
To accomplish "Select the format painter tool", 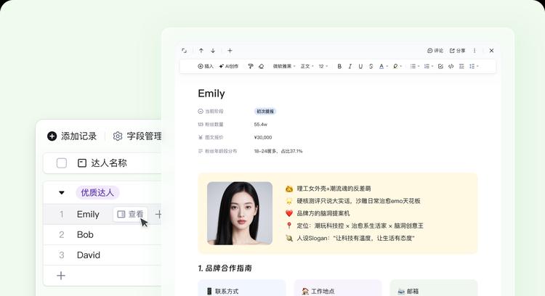I will coord(251,66).
